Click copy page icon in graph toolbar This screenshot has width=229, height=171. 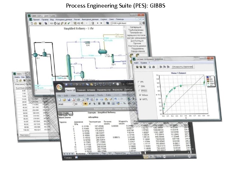point(150,67)
